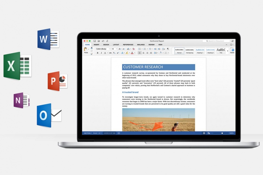Go to the Review tab
263x175 pixels.
pos(152,45)
